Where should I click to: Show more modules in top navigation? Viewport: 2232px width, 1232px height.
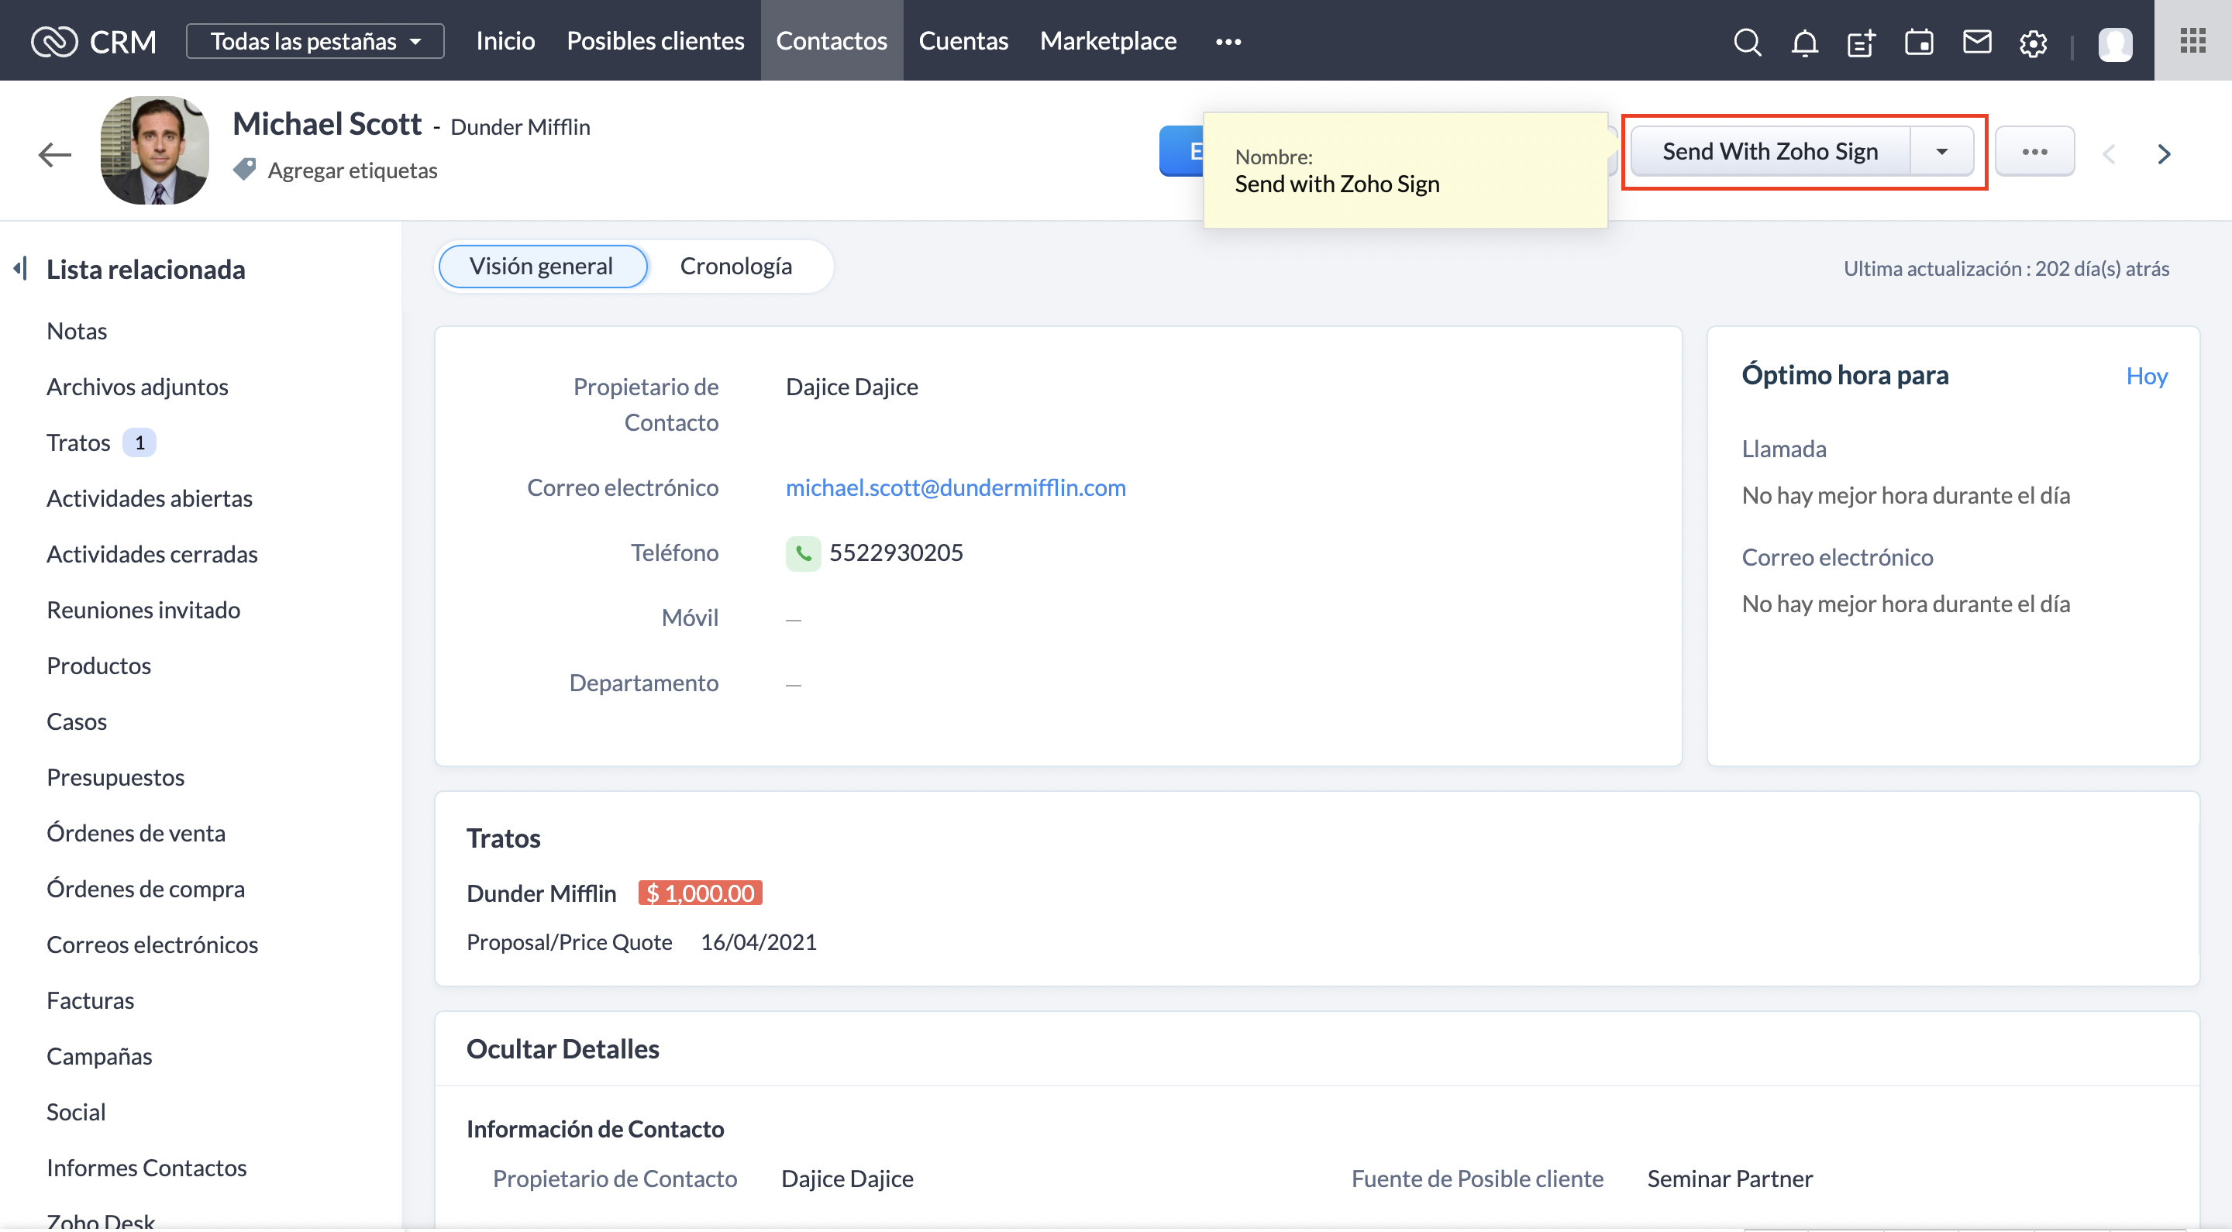click(1228, 42)
